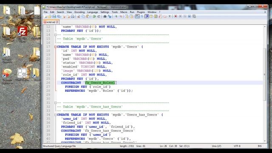Image resolution: width=272 pixels, height=153 pixels.
Task: Open Function List toolbar icon
Action: 160,16
